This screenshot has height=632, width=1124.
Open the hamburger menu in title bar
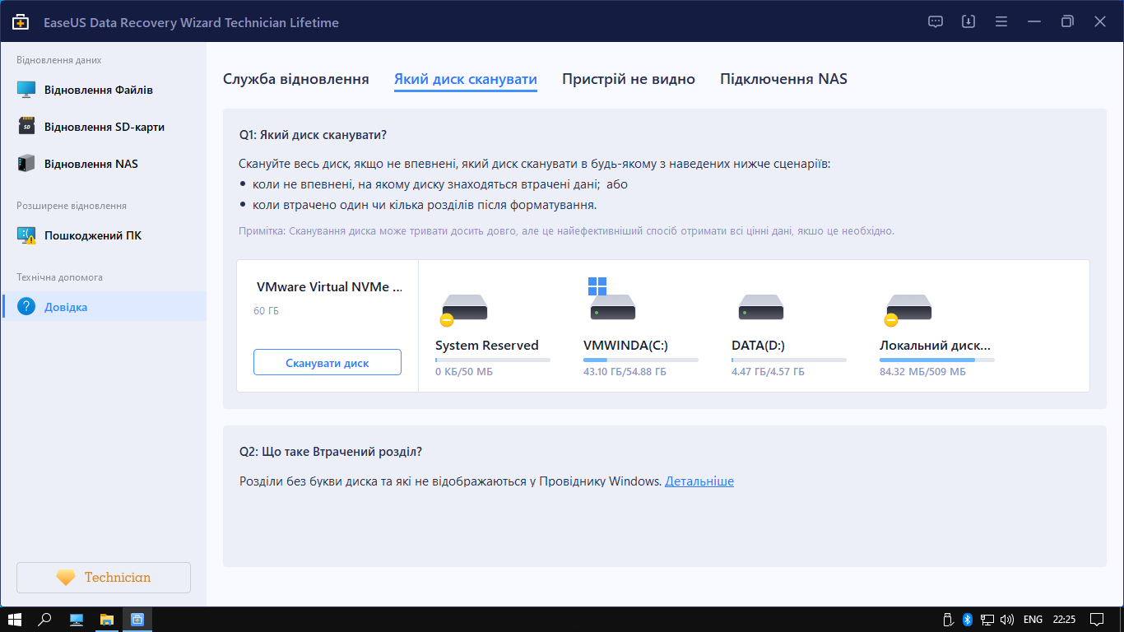(1001, 22)
